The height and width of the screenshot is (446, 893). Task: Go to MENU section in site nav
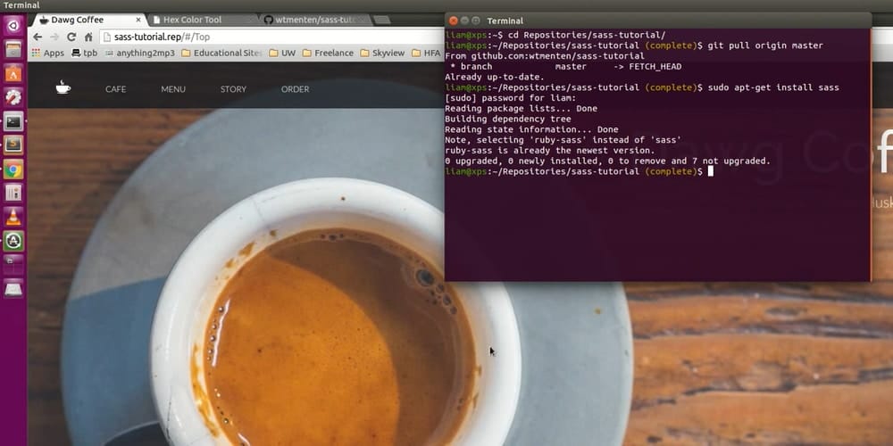pyautogui.click(x=173, y=89)
